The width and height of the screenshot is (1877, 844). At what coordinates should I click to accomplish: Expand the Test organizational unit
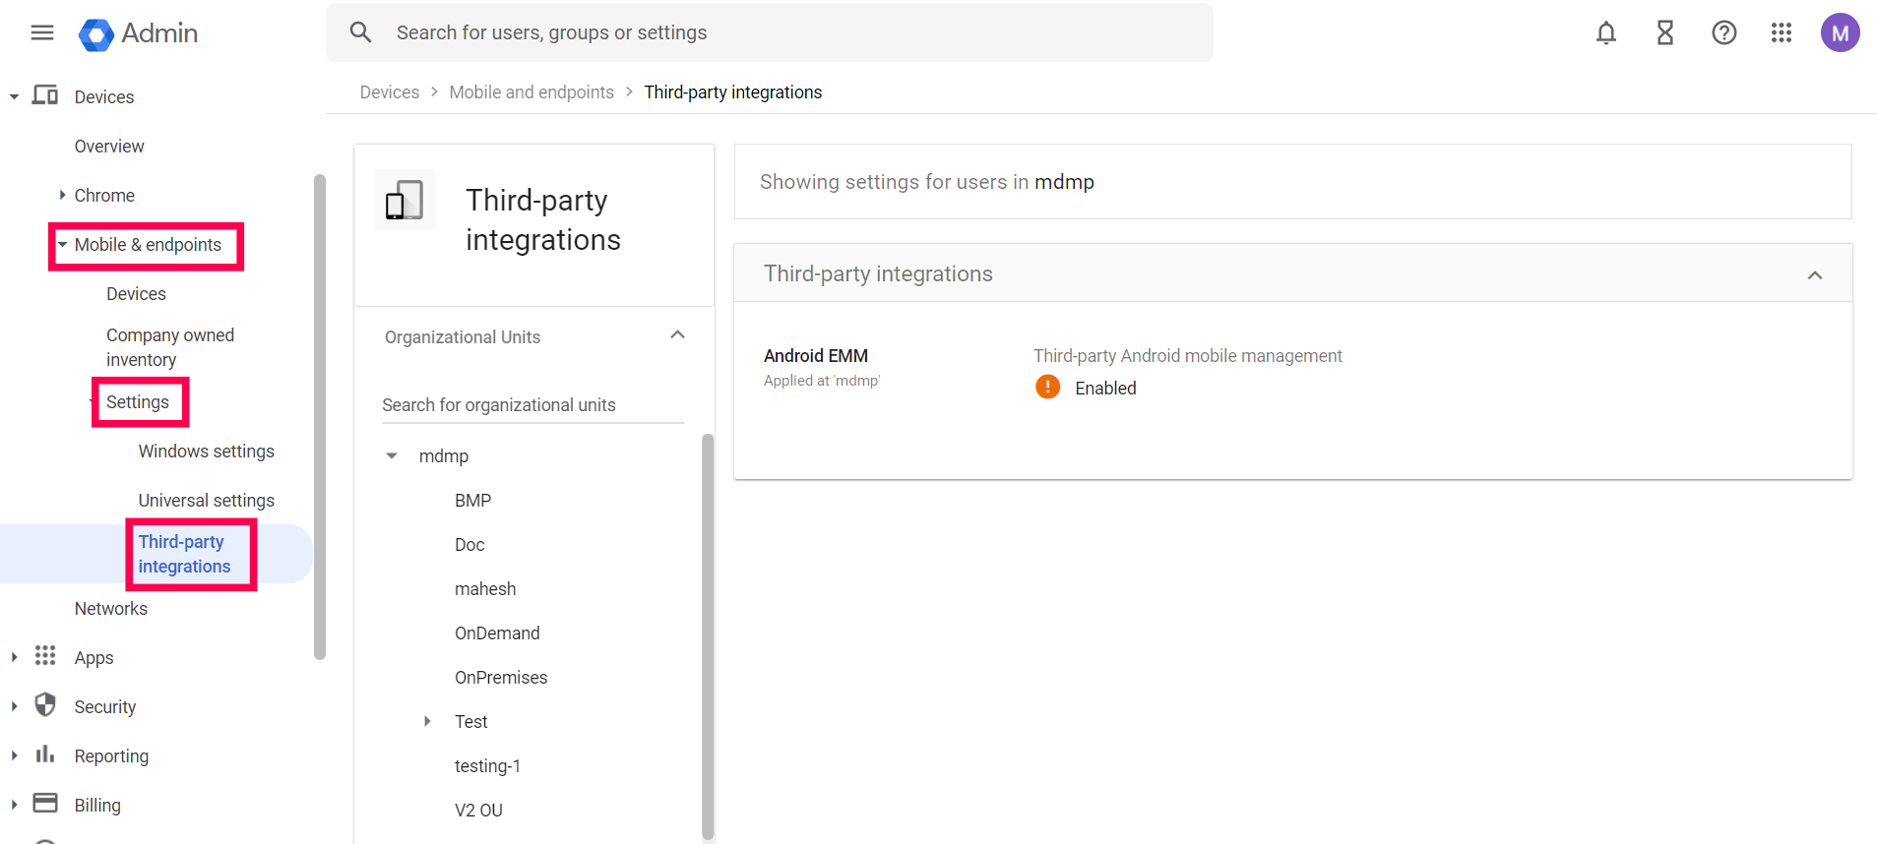pyautogui.click(x=427, y=722)
